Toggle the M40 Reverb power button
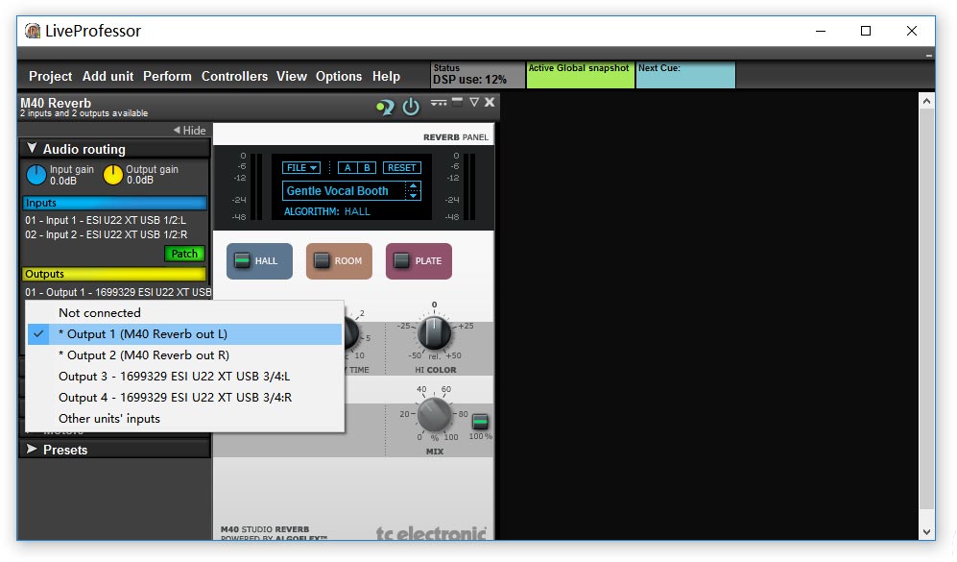This screenshot has height=562, width=957. tap(411, 107)
